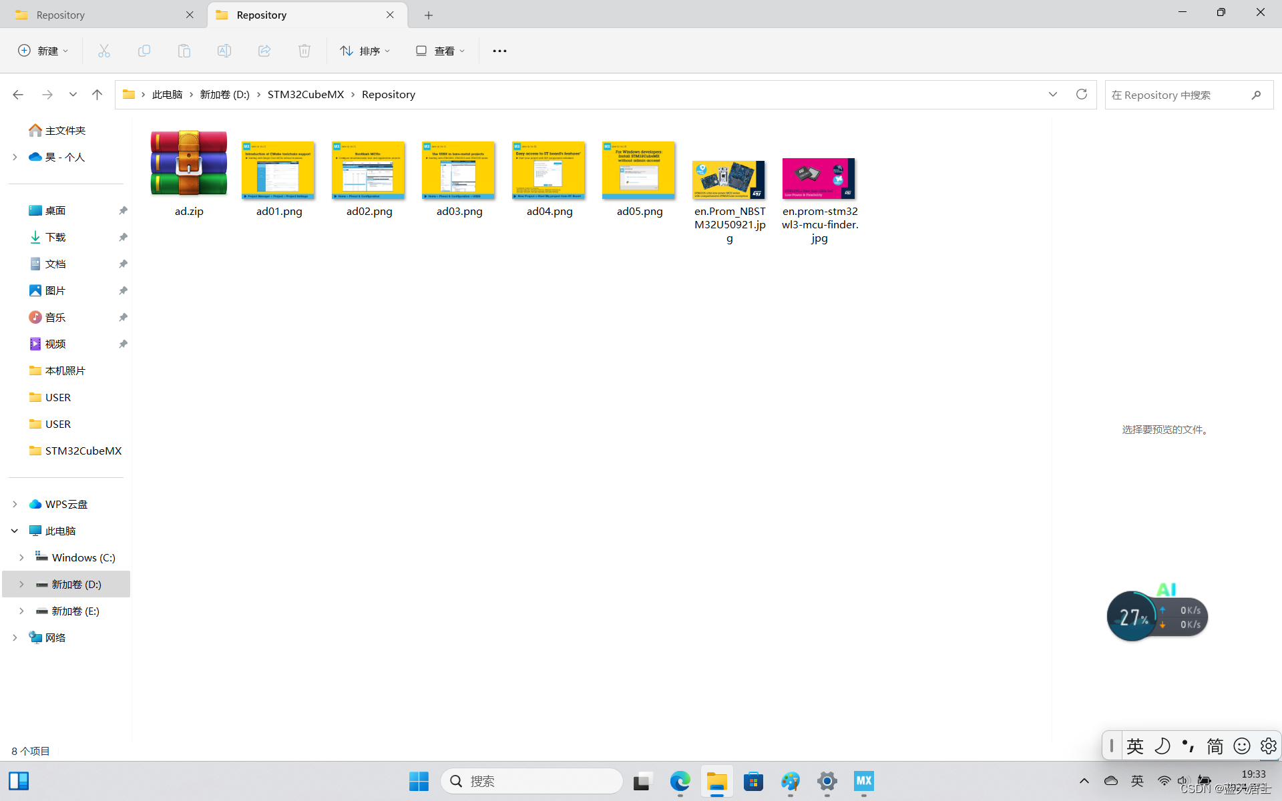Toggle the IME 英 Chinese/English mode

[x=1135, y=746]
